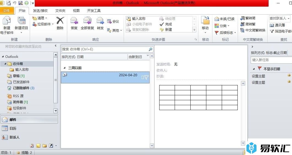This screenshot has height=155, width=292.
Task: Toggle the category box on the 2024-04-20 message
Action: [143, 77]
